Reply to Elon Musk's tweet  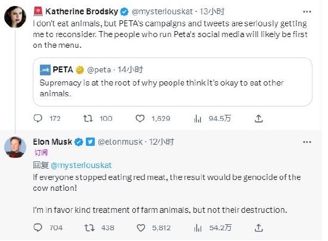click(38, 228)
